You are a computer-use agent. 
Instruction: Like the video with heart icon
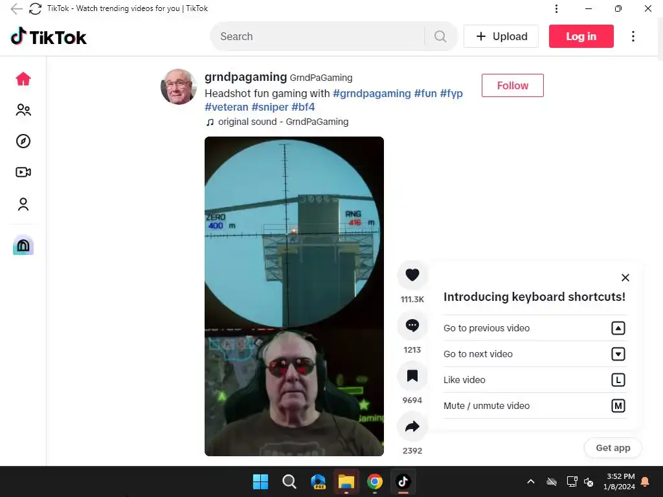click(412, 275)
